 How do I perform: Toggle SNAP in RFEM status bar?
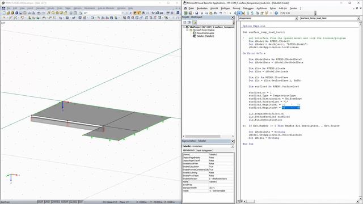40,202
